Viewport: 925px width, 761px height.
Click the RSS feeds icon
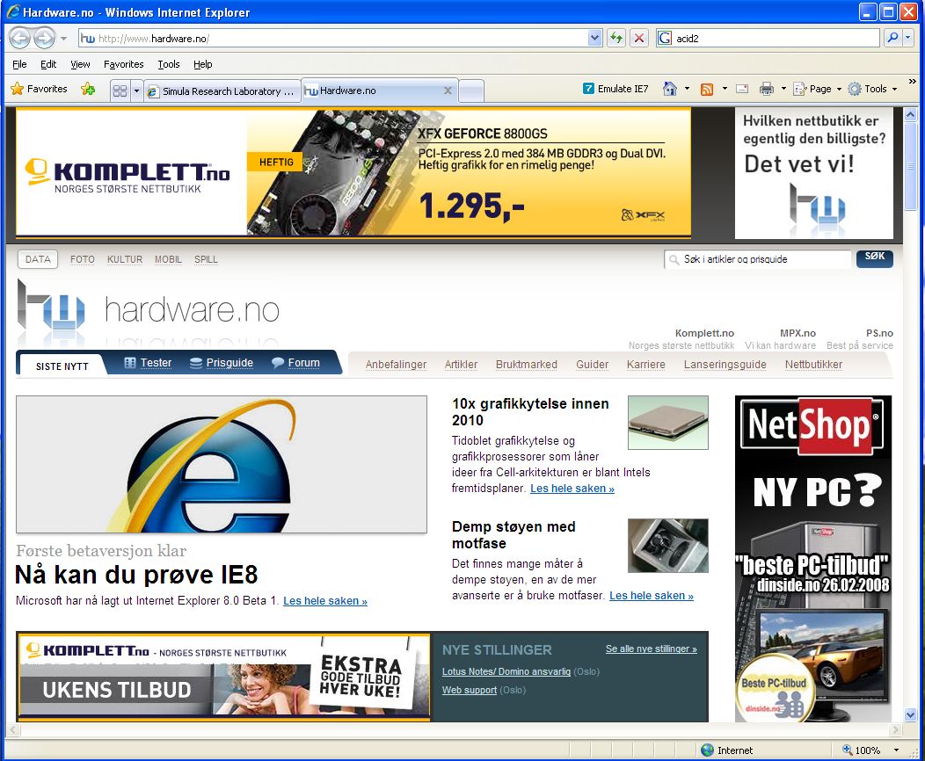pos(707,89)
